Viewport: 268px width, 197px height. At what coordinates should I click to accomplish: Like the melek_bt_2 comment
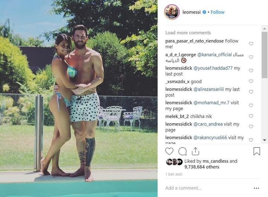tap(251, 116)
